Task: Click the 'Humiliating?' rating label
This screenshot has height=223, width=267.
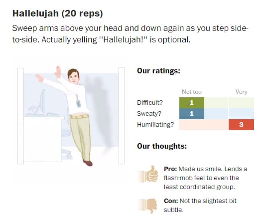Action: 155,125
